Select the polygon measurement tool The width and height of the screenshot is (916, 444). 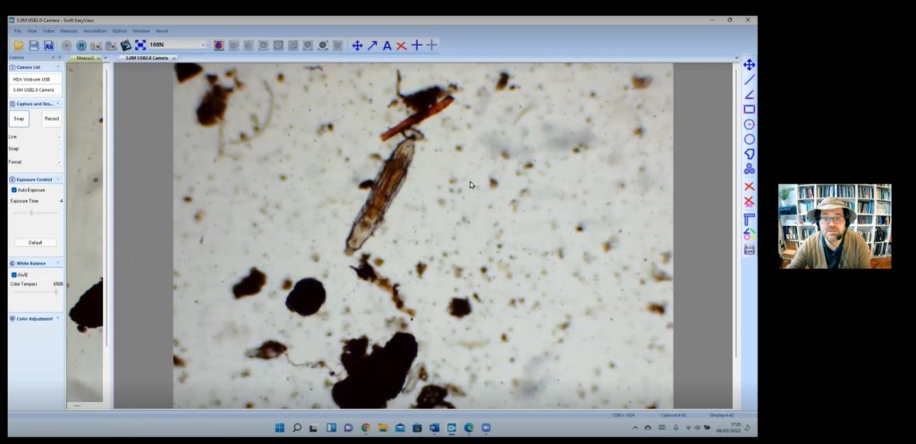[749, 154]
